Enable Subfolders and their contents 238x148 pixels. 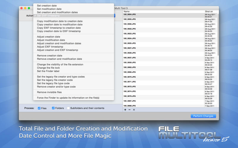pyautogui.click(x=68, y=108)
